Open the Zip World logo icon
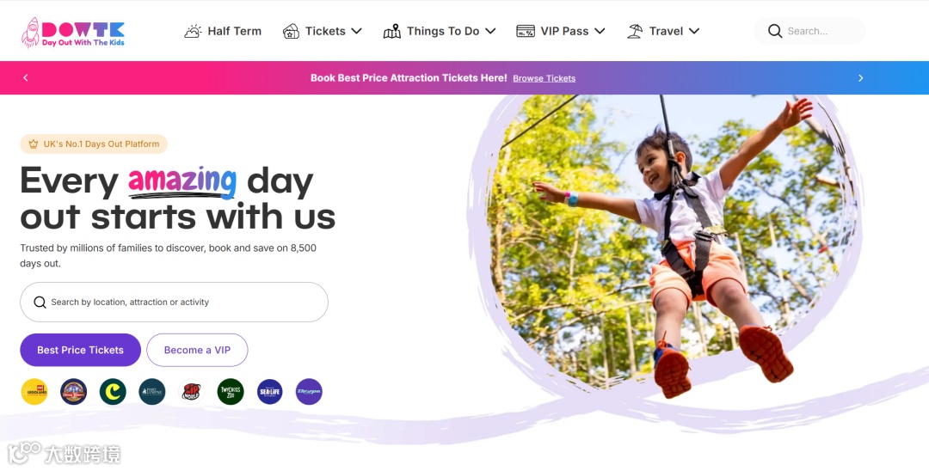The image size is (929, 471). point(191,392)
